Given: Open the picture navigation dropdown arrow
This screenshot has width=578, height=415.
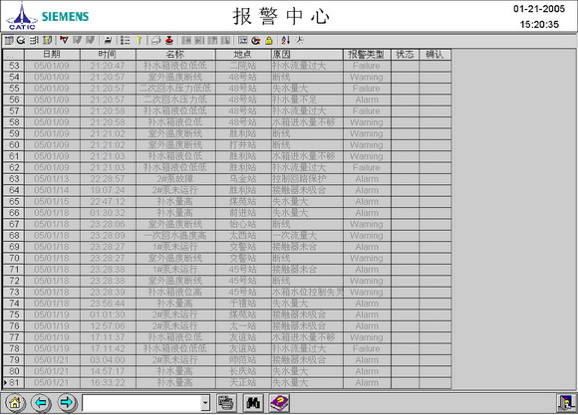Looking at the screenshot, I should coord(205,403).
